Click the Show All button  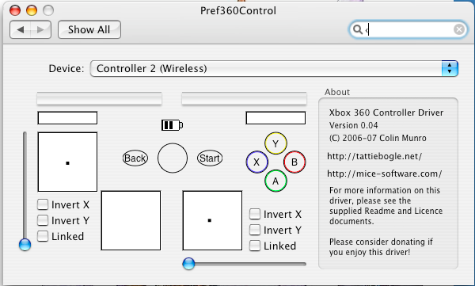click(x=89, y=29)
